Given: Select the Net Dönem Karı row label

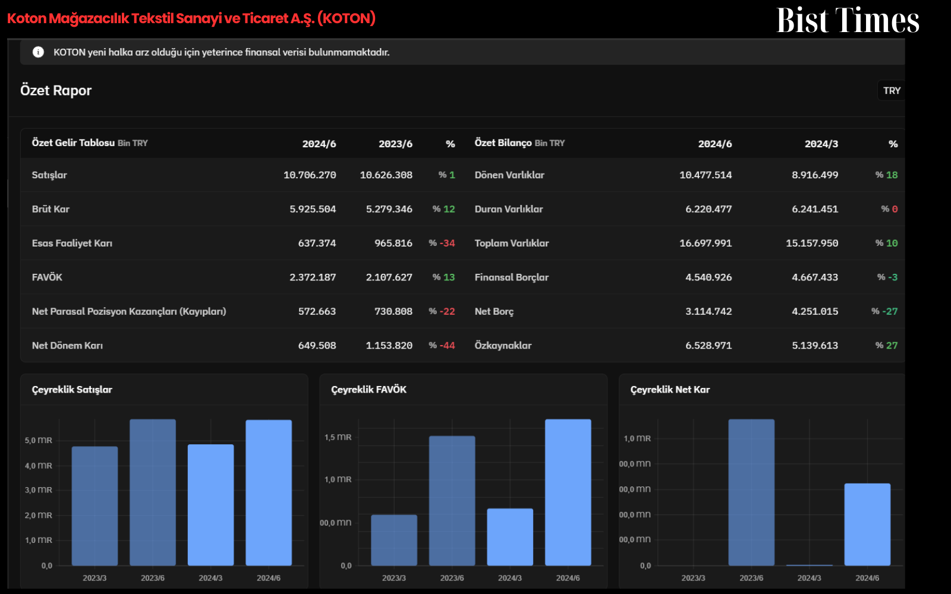Looking at the screenshot, I should [67, 346].
